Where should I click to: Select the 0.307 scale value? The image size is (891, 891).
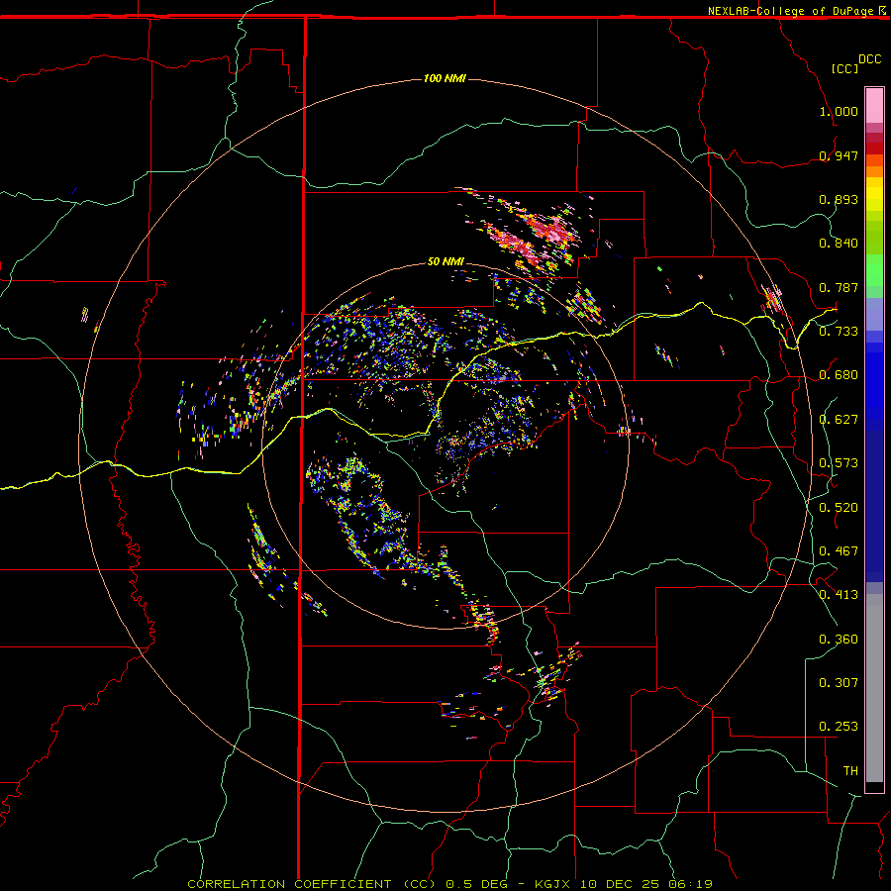coord(839,683)
